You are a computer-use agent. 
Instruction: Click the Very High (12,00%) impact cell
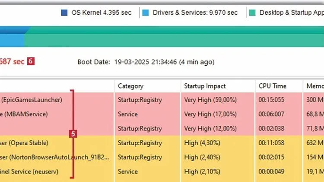[210, 128]
